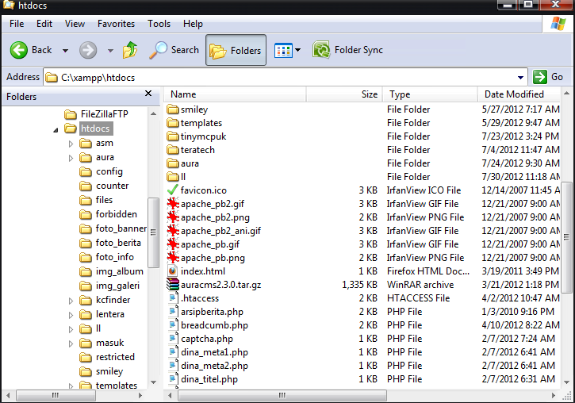This screenshot has width=575, height=403.
Task: Open the Favorites menu
Action: (x=117, y=24)
